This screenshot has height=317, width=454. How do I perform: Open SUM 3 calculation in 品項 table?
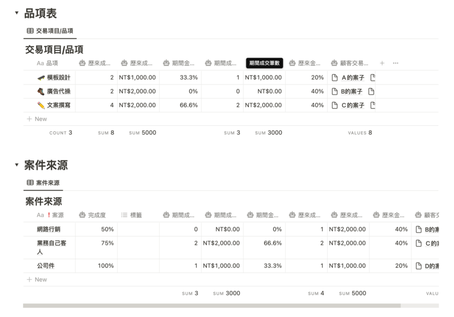pos(232,133)
